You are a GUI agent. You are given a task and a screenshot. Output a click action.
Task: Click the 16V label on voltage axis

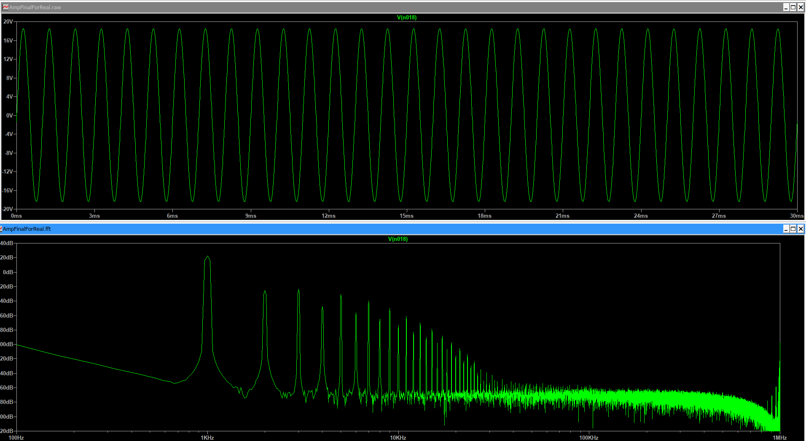(x=8, y=40)
